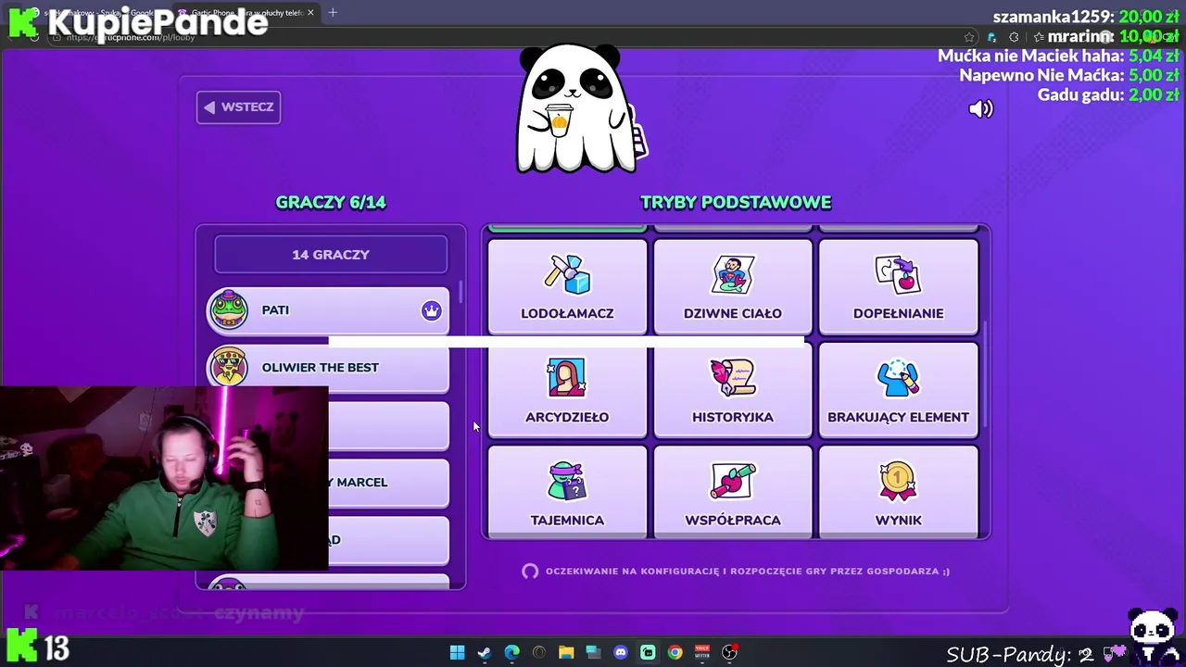The height and width of the screenshot is (667, 1186).
Task: Select the Lodołamacz game mode
Action: [x=567, y=286]
